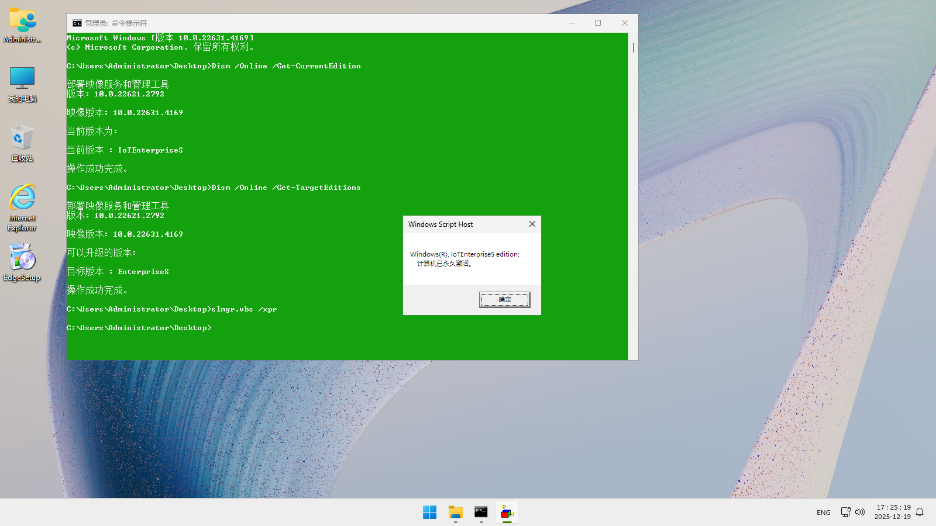Open the notification bell icon
The height and width of the screenshot is (526, 936).
(920, 512)
